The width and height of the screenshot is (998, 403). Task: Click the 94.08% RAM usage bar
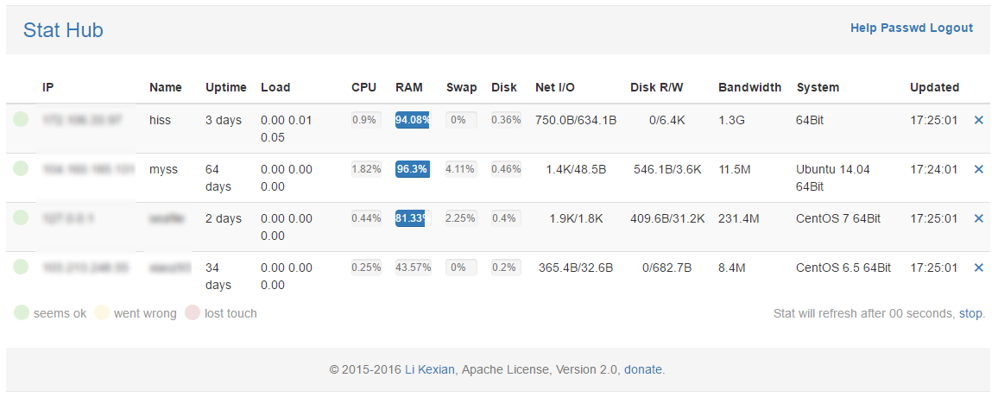click(x=412, y=120)
